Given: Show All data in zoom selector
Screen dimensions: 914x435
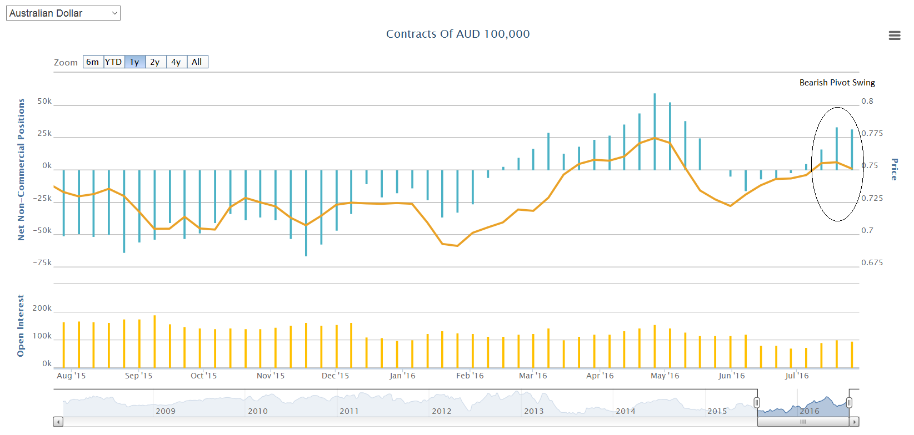Looking at the screenshot, I should 197,62.
